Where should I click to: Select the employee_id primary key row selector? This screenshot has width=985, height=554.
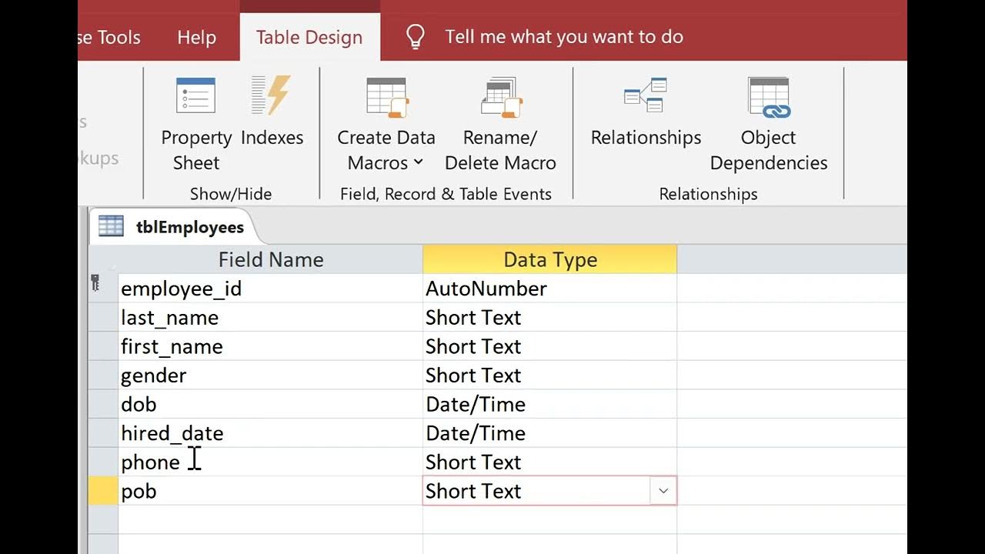point(102,289)
